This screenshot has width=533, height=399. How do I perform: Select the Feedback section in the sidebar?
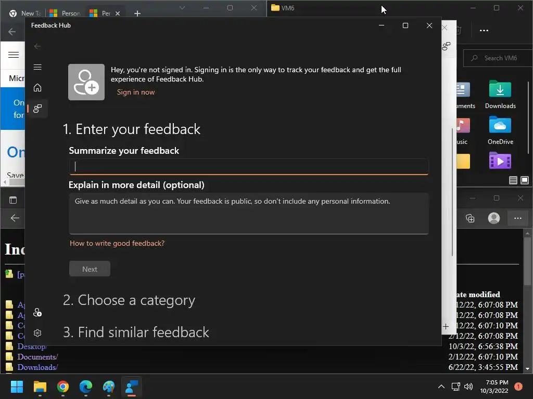[x=37, y=109]
